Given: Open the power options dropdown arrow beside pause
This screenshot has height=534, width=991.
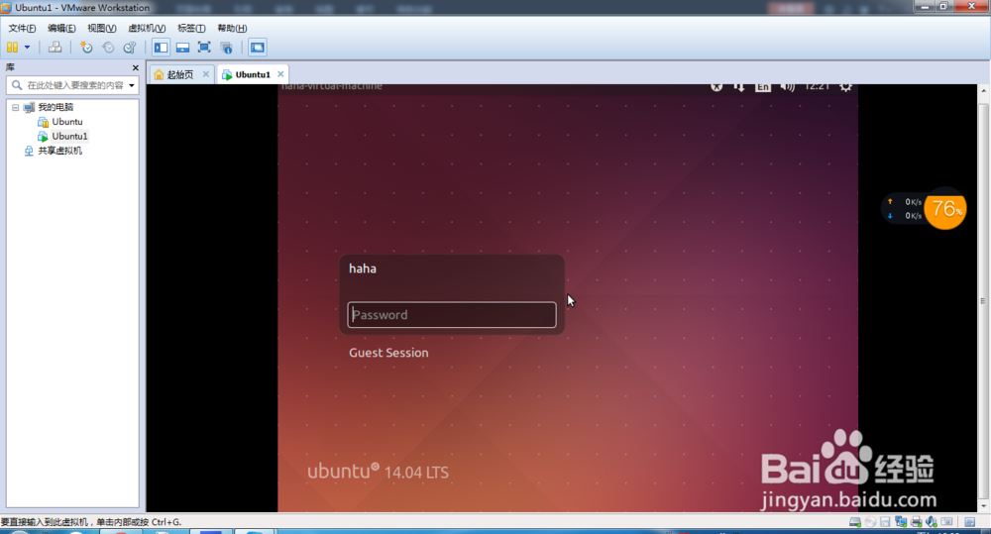Looking at the screenshot, I should pyautogui.click(x=27, y=48).
